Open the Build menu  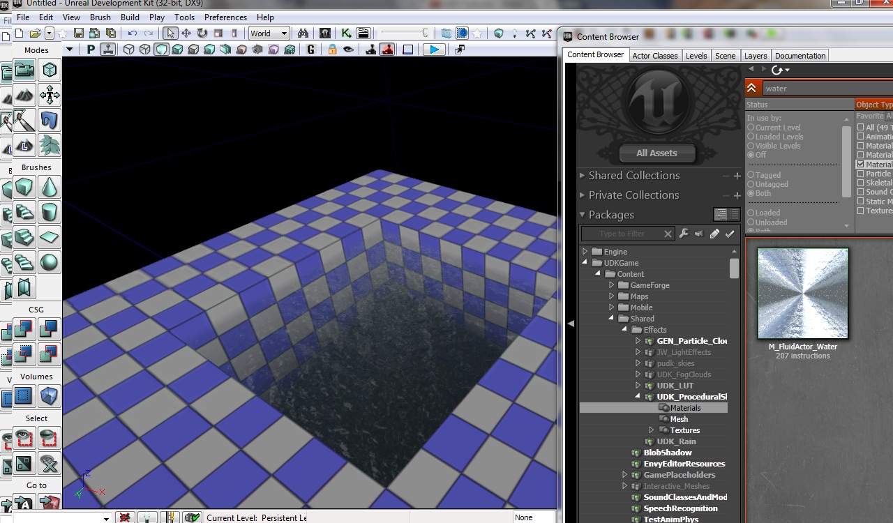130,17
